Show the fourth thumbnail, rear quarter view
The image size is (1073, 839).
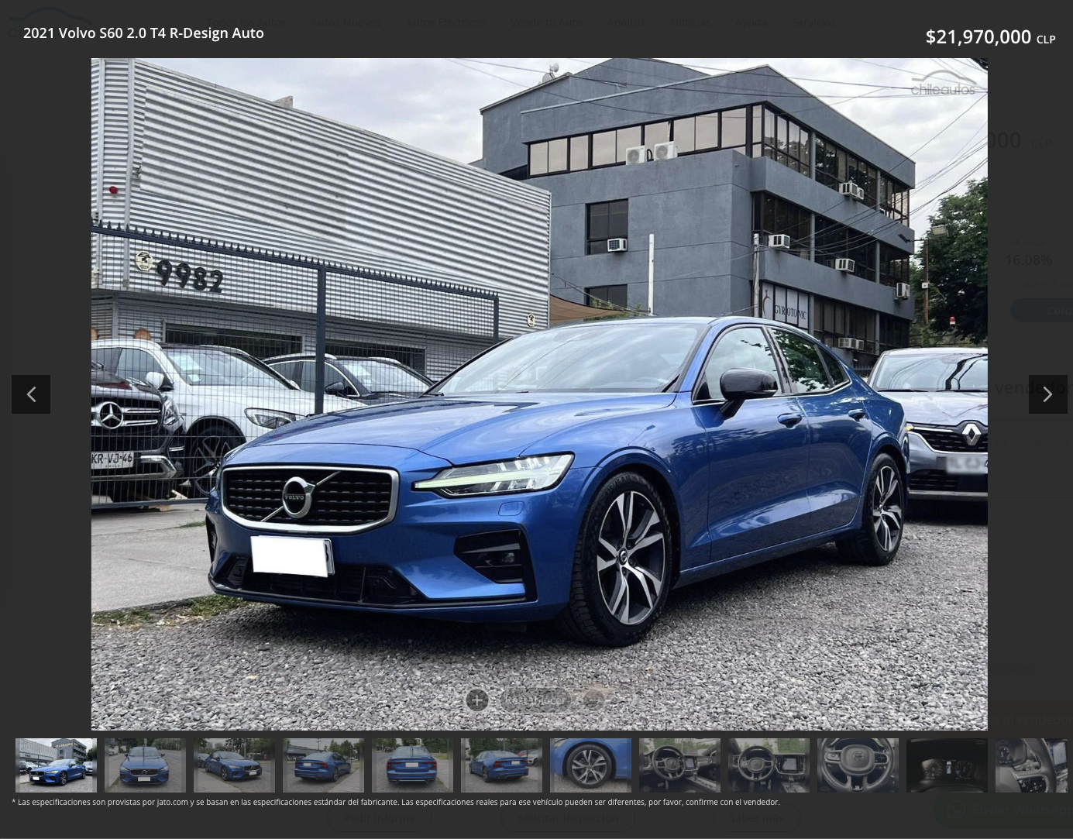pyautogui.click(x=323, y=765)
